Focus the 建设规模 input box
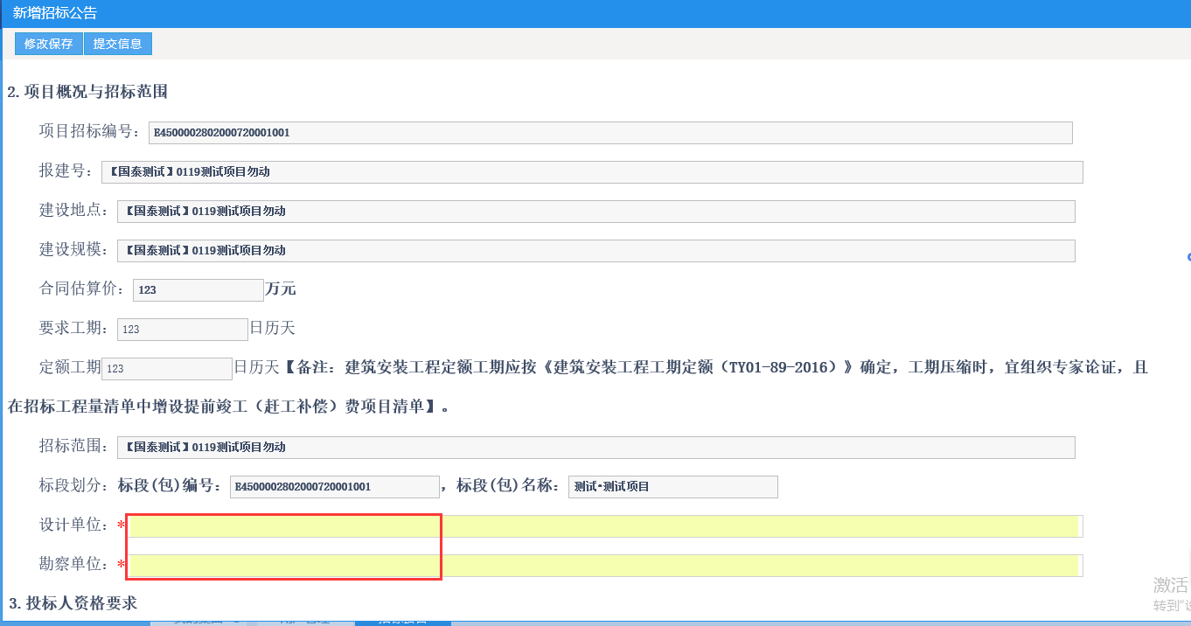 tap(595, 251)
